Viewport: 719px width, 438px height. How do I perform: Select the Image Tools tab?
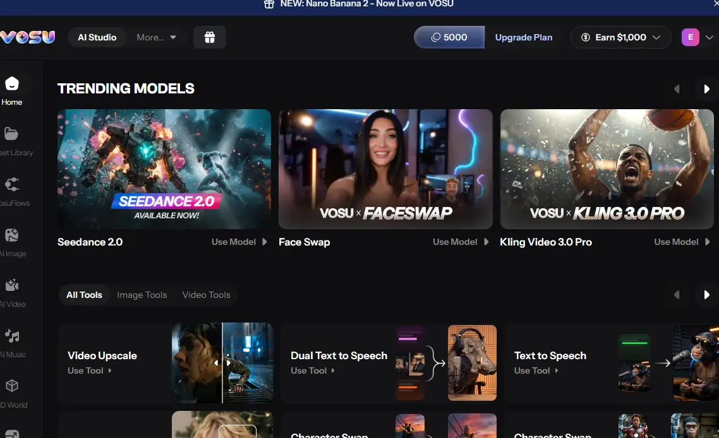tap(142, 295)
